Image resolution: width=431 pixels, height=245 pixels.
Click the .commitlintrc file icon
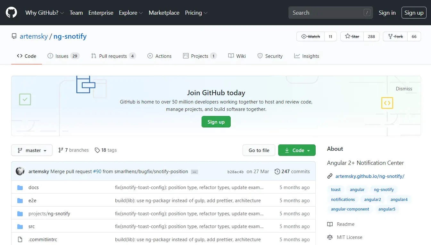[x=20, y=240]
